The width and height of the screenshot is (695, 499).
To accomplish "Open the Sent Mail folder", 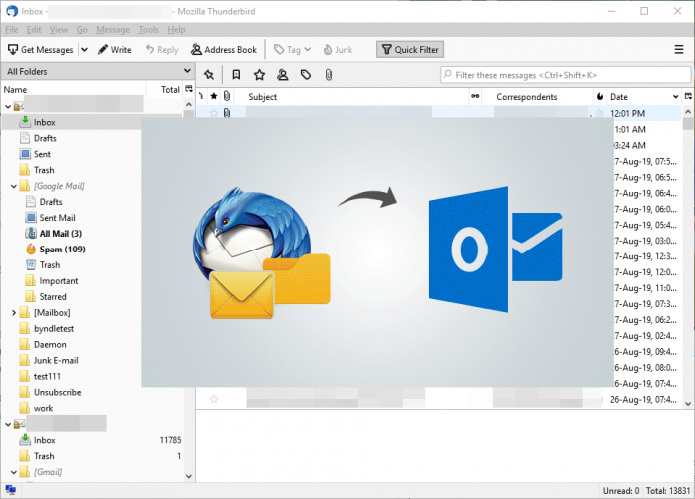I will click(57, 218).
